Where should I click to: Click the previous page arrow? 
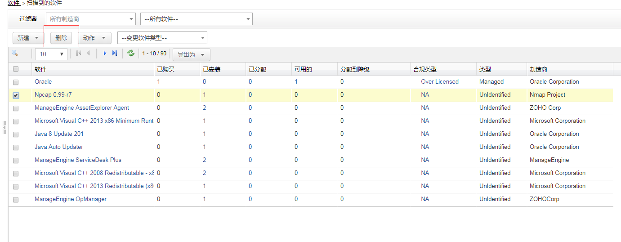[88, 54]
